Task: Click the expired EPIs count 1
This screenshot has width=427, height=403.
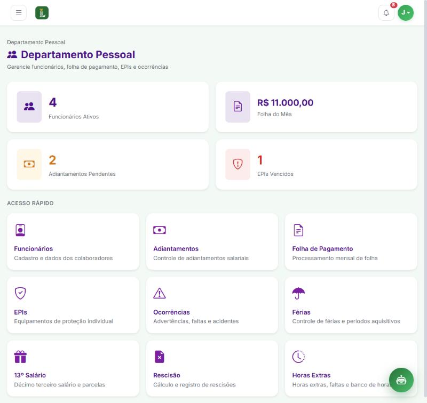Action: (x=260, y=160)
